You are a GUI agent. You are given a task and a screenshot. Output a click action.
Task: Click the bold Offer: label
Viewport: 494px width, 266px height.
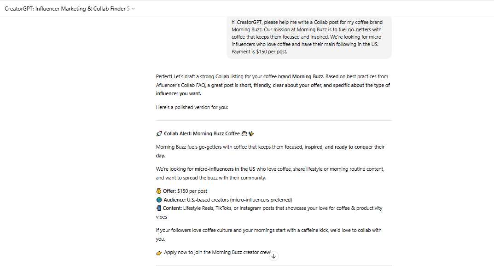tap(169, 191)
